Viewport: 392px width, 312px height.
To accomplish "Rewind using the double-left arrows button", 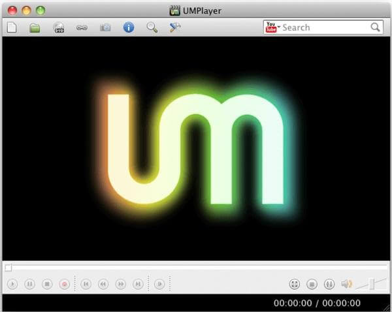I will [x=103, y=284].
